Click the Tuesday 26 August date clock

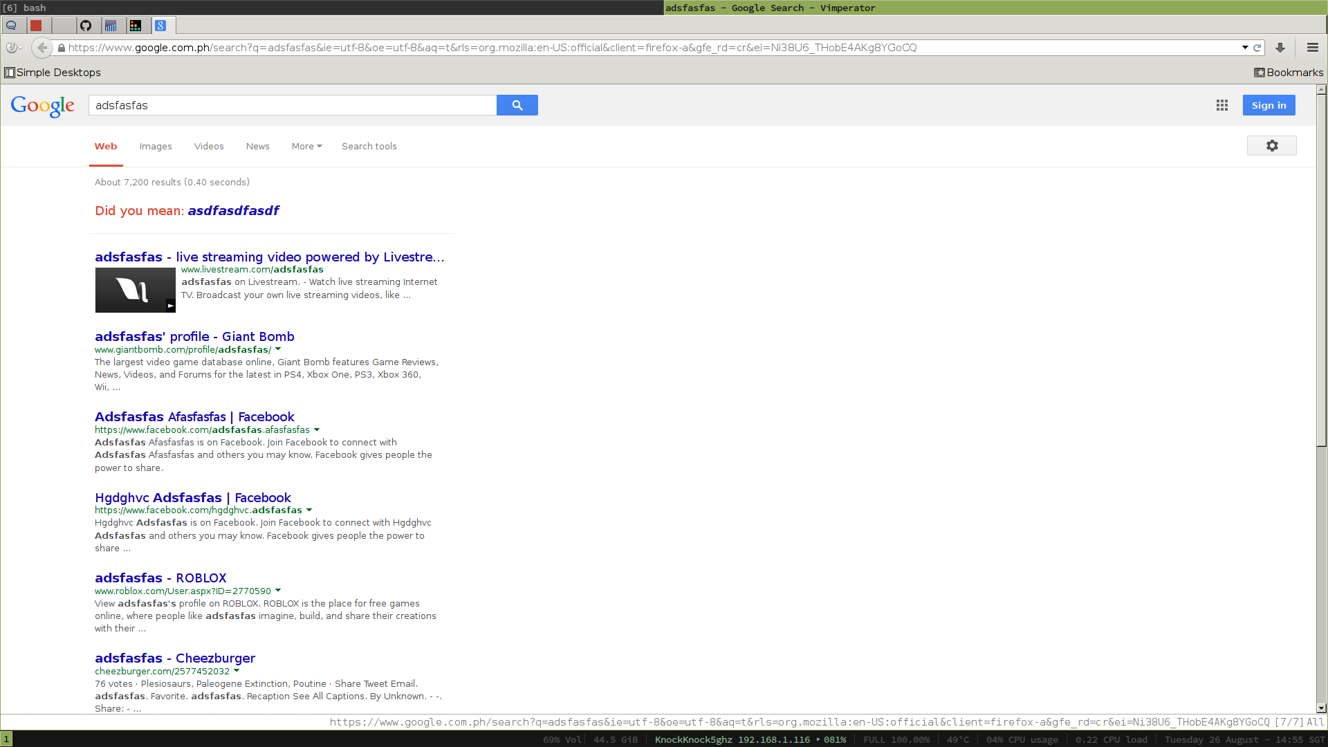pyautogui.click(x=1244, y=739)
